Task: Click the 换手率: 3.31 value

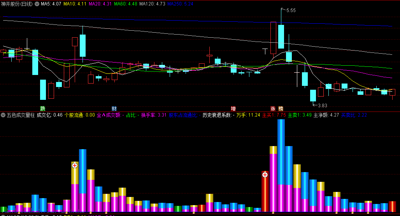Action: (x=154, y=115)
